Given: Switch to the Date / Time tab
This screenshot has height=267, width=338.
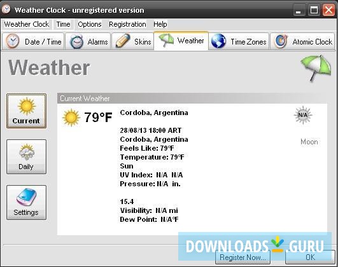Looking at the screenshot, I should [33, 41].
